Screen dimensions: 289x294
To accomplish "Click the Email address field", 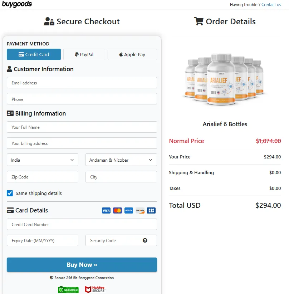I will click(82, 83).
